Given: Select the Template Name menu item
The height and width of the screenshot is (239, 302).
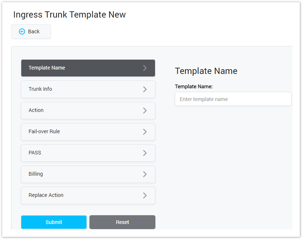Looking at the screenshot, I should (47, 68).
